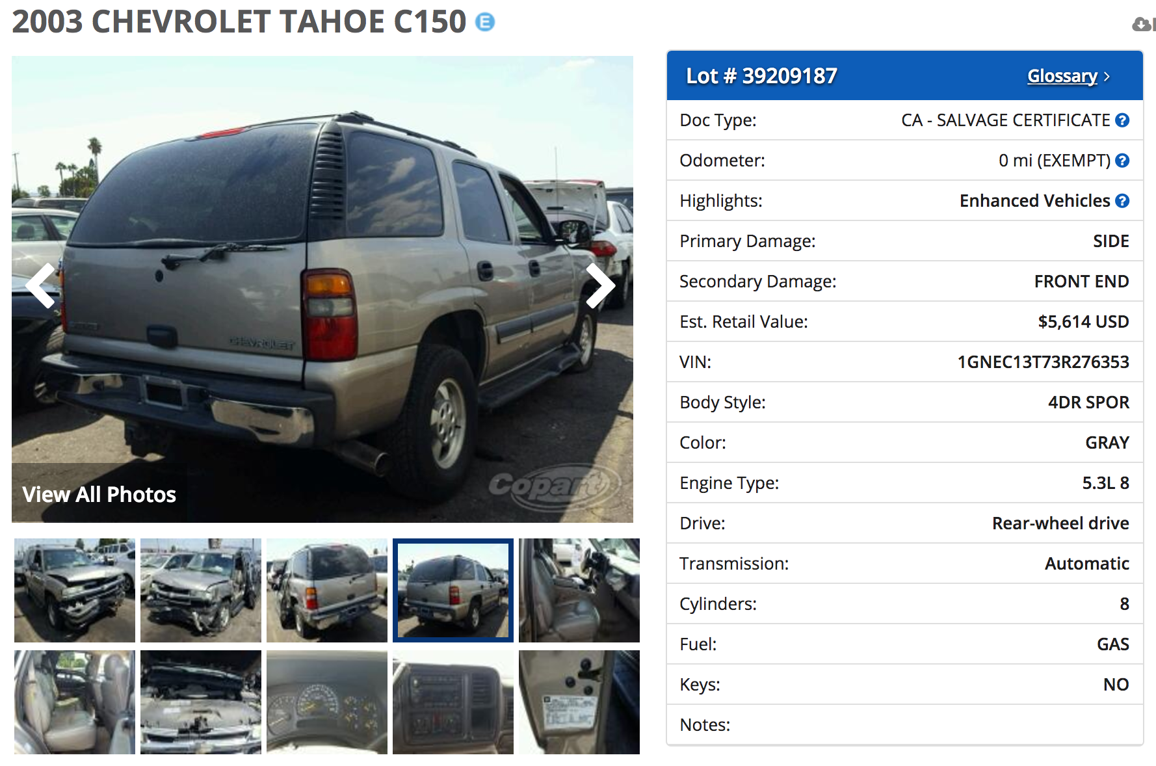
Task: Select the second thumbnail showing side damage
Action: (x=201, y=590)
